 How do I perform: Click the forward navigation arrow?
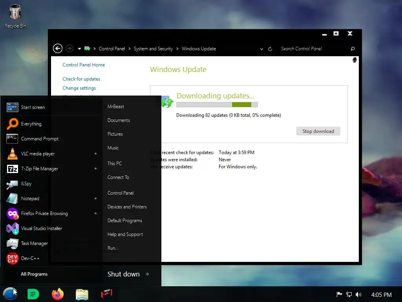[x=69, y=48]
